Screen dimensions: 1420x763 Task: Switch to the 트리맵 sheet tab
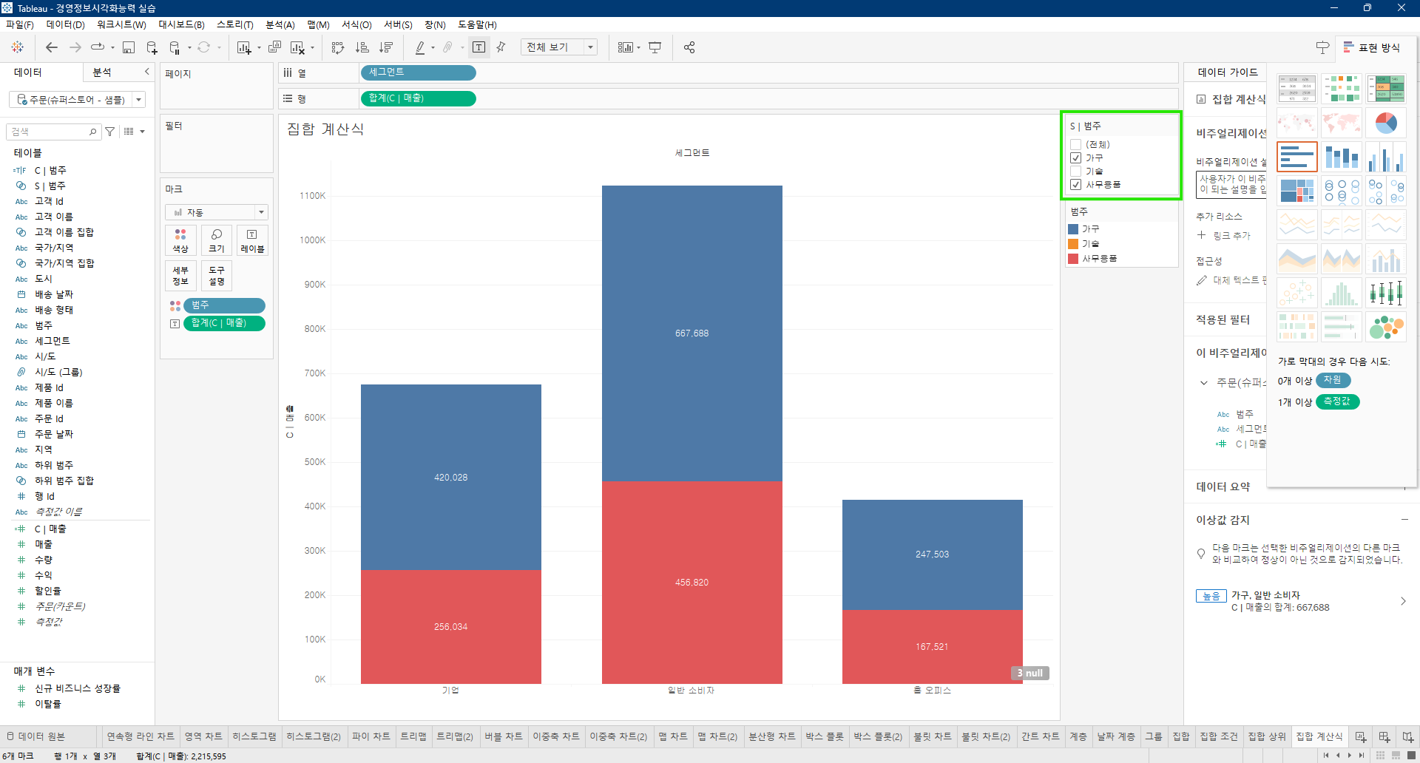tap(413, 736)
